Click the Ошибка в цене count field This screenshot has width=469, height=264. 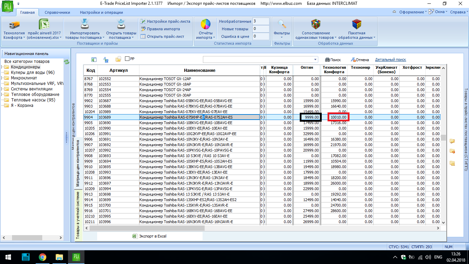(x=261, y=36)
